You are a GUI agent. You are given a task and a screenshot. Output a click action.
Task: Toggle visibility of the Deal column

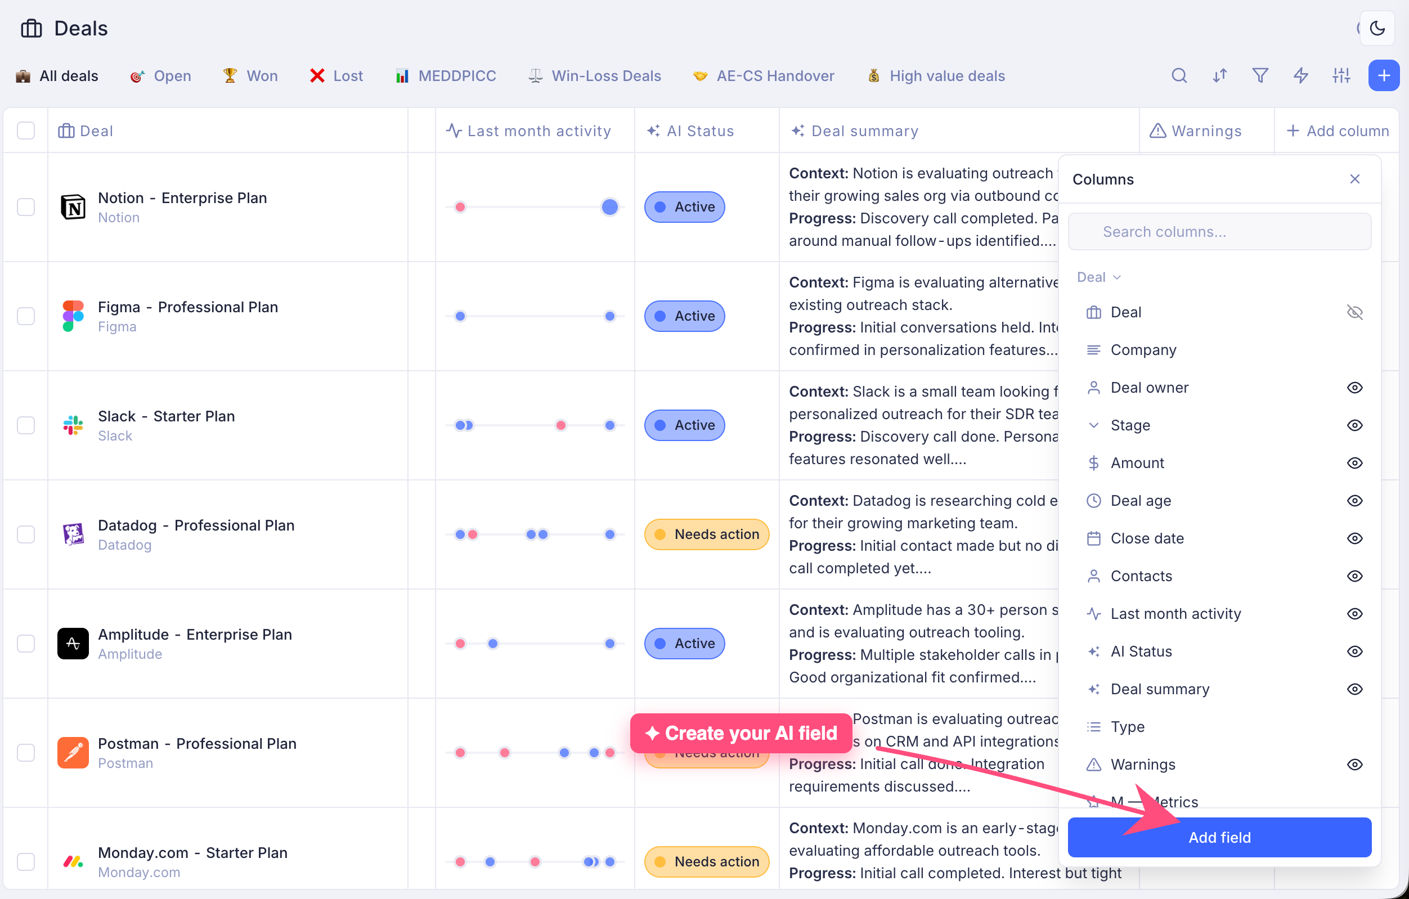[1354, 312]
